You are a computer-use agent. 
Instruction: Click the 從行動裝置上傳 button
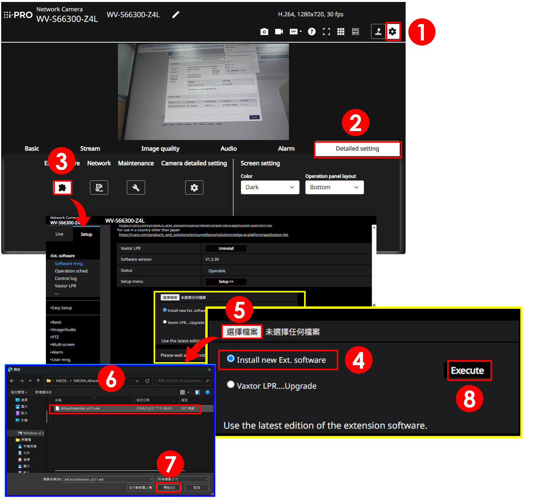140,488
